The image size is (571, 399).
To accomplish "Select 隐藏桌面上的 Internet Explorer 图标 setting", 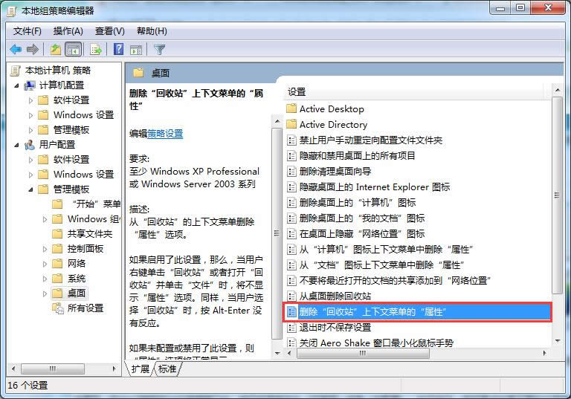I will pyautogui.click(x=375, y=187).
